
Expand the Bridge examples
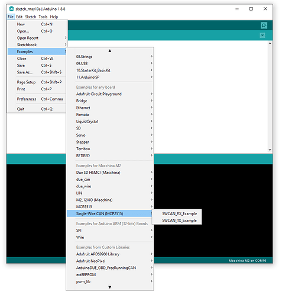click(x=110, y=101)
